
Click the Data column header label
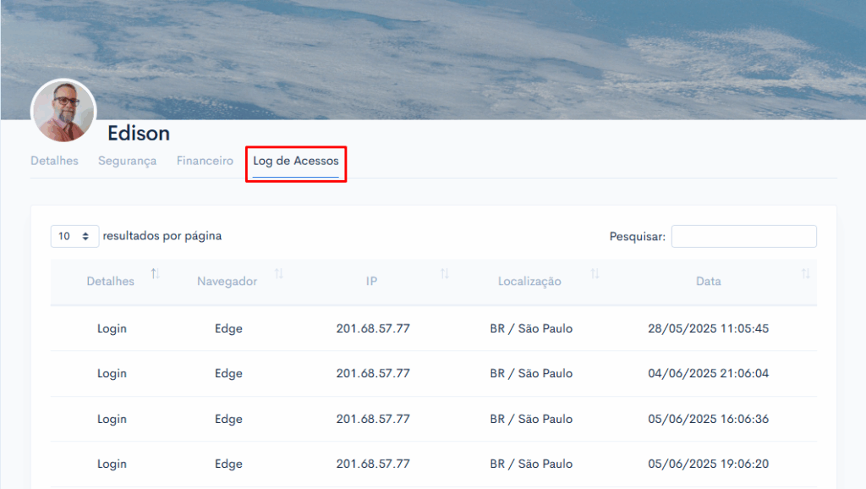[708, 281]
